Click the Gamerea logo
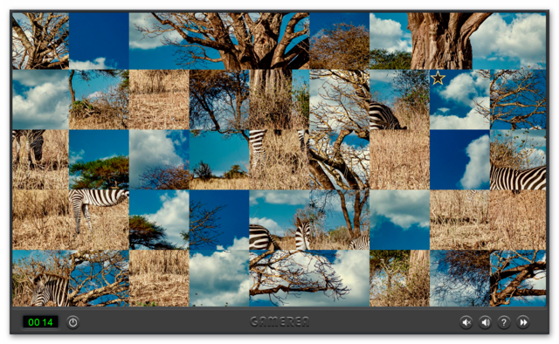The height and width of the screenshot is (344, 559). tap(279, 322)
